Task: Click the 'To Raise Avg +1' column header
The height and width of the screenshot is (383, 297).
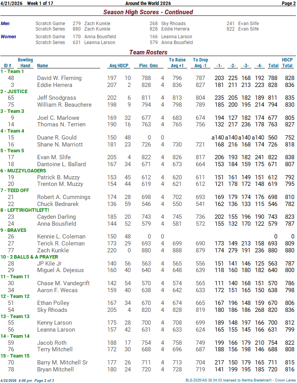Action: [177, 63]
